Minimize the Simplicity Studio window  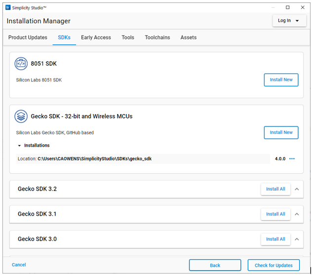tap(273, 7)
